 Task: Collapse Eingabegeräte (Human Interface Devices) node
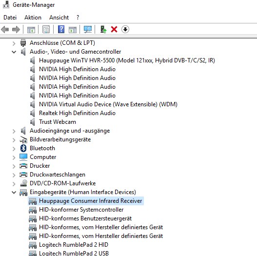pyautogui.click(x=14, y=192)
